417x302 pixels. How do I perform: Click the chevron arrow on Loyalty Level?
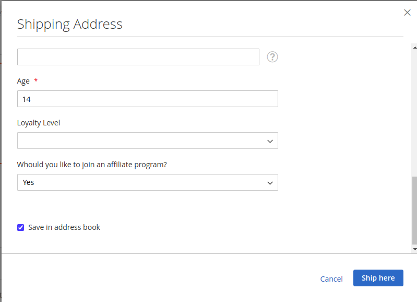pos(270,141)
